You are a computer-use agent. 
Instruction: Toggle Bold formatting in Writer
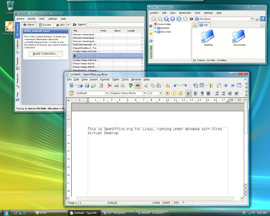[167, 93]
